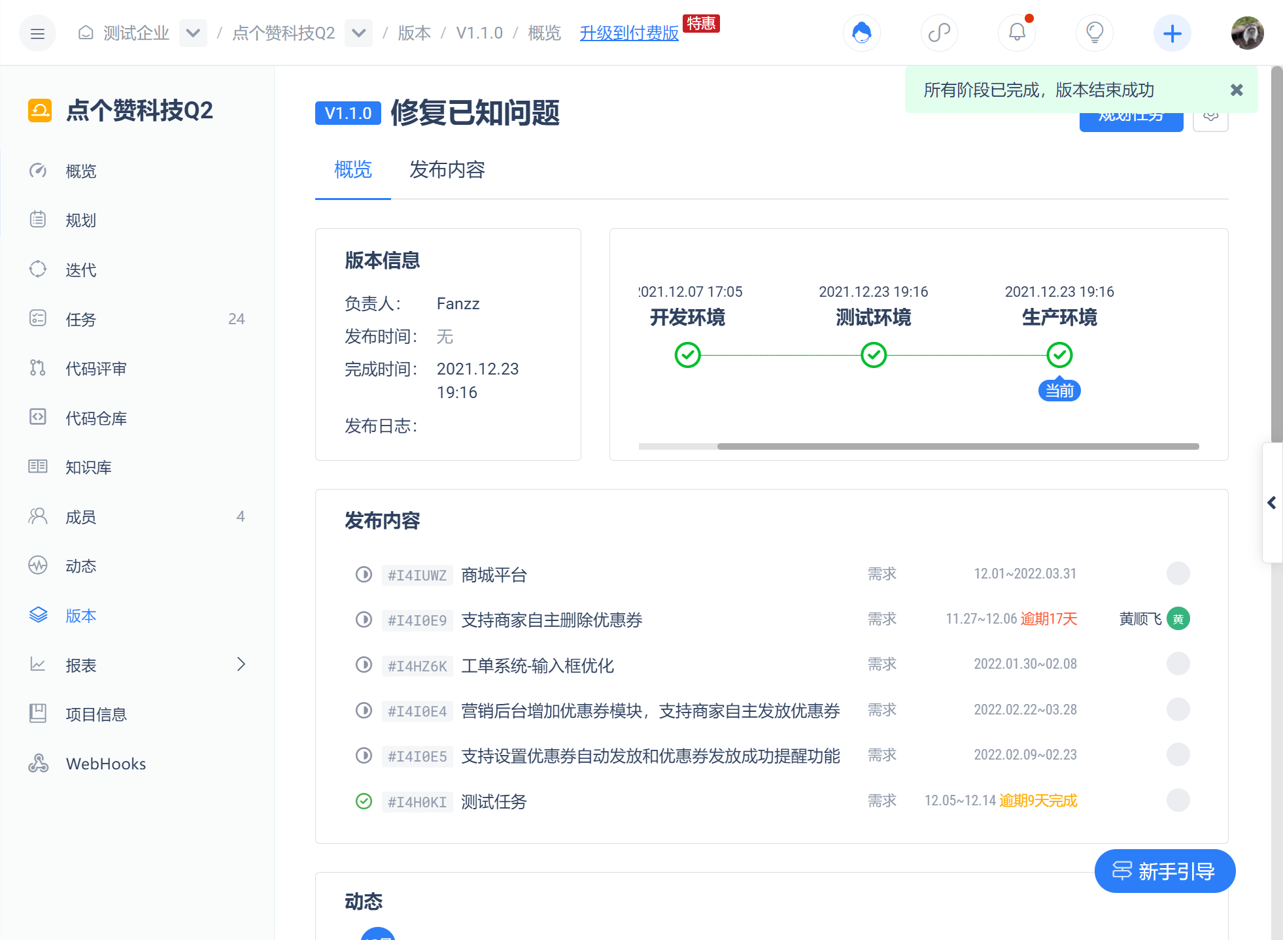Viewport: 1283px width, 940px height.
Task: Click the 报表 chart icon
Action: coord(38,665)
